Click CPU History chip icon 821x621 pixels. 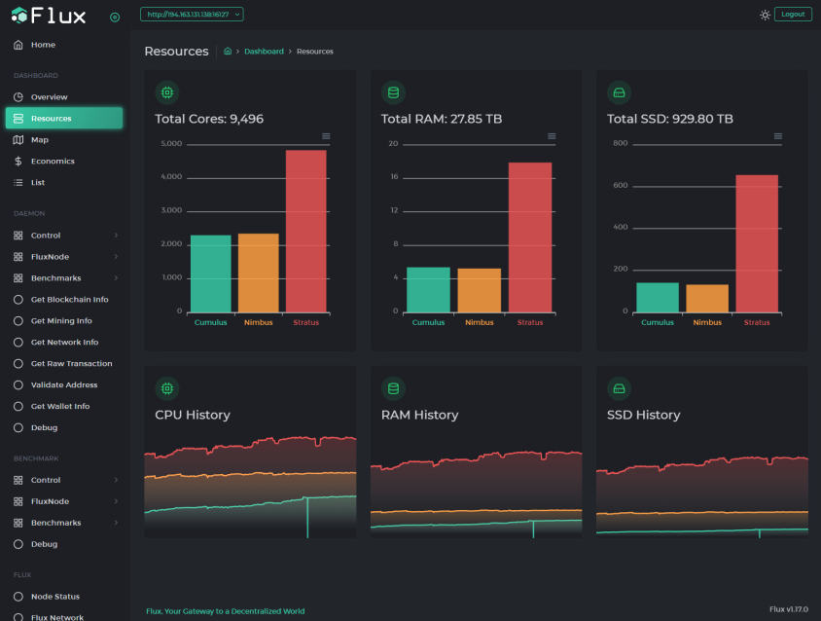pos(167,388)
